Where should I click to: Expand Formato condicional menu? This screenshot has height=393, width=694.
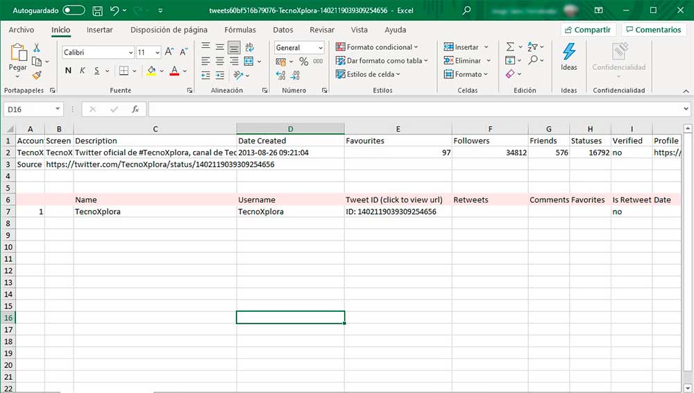pos(377,47)
